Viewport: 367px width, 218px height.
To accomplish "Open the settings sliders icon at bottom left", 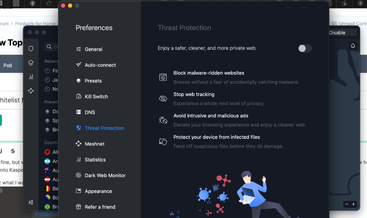I will [x=31, y=202].
